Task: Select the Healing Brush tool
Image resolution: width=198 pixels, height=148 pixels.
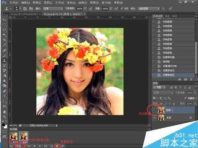Action: pos(4,50)
